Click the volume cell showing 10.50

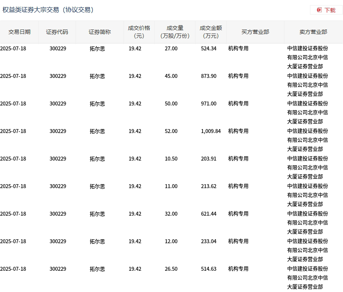click(171, 159)
